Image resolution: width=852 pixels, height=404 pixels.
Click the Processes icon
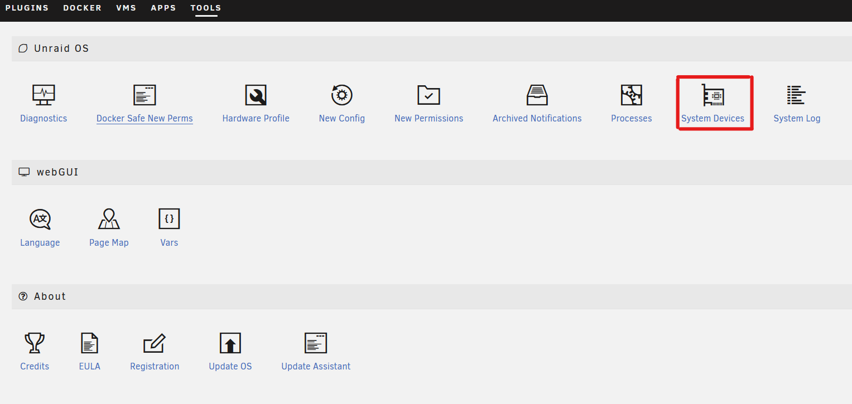632,95
